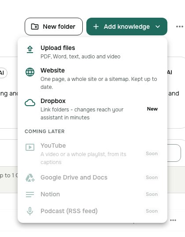Click 'A video or a whole playlist' description

83,158
